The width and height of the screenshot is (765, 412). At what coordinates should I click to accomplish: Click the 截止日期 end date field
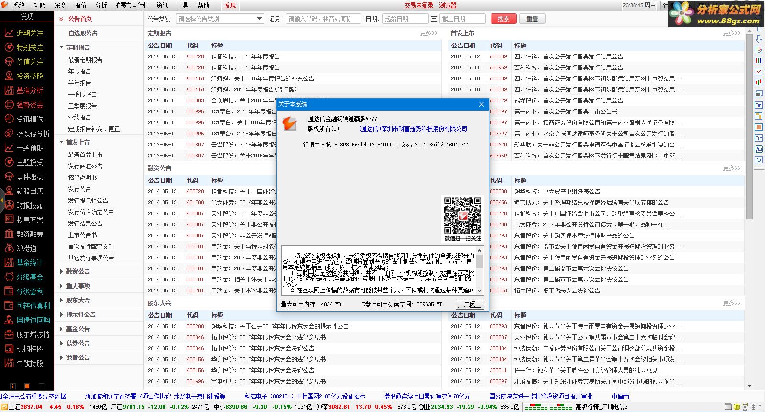tap(462, 19)
